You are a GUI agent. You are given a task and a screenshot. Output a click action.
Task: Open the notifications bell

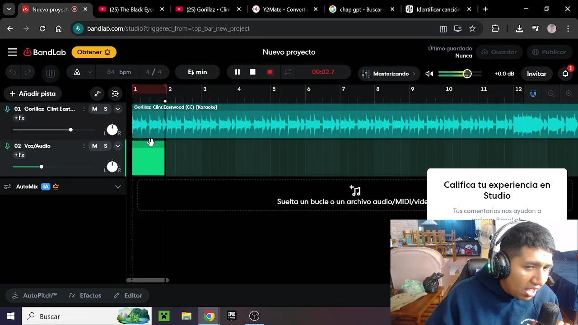565,74
